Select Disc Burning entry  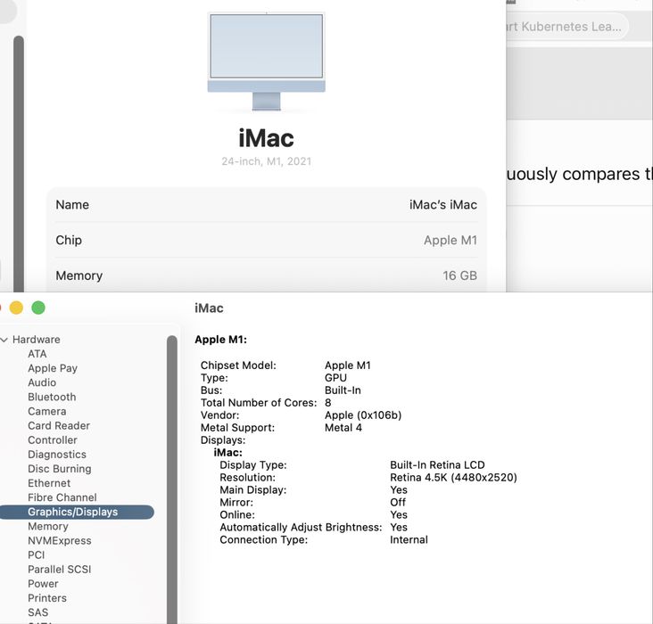pos(60,469)
